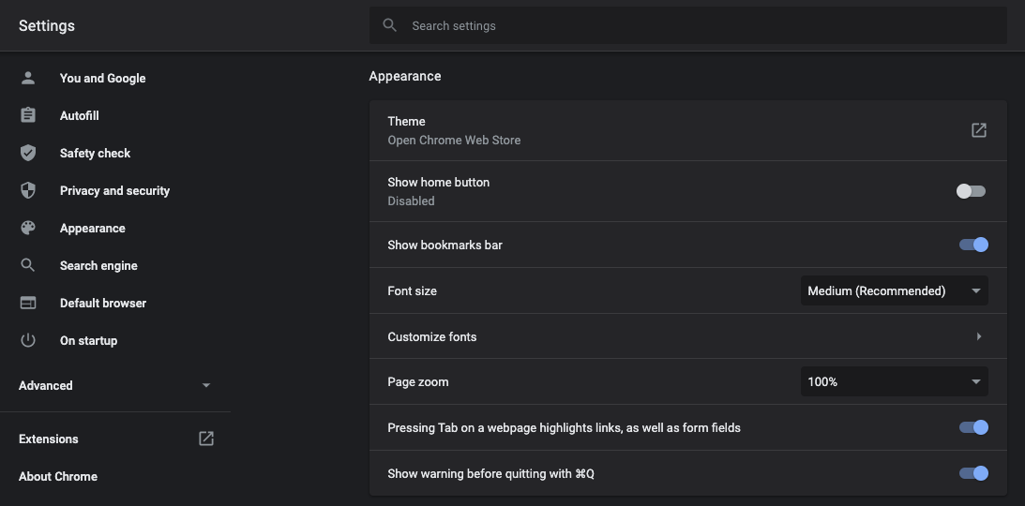The height and width of the screenshot is (506, 1025).
Task: Expand the Advanced section in sidebar
Action: click(114, 385)
